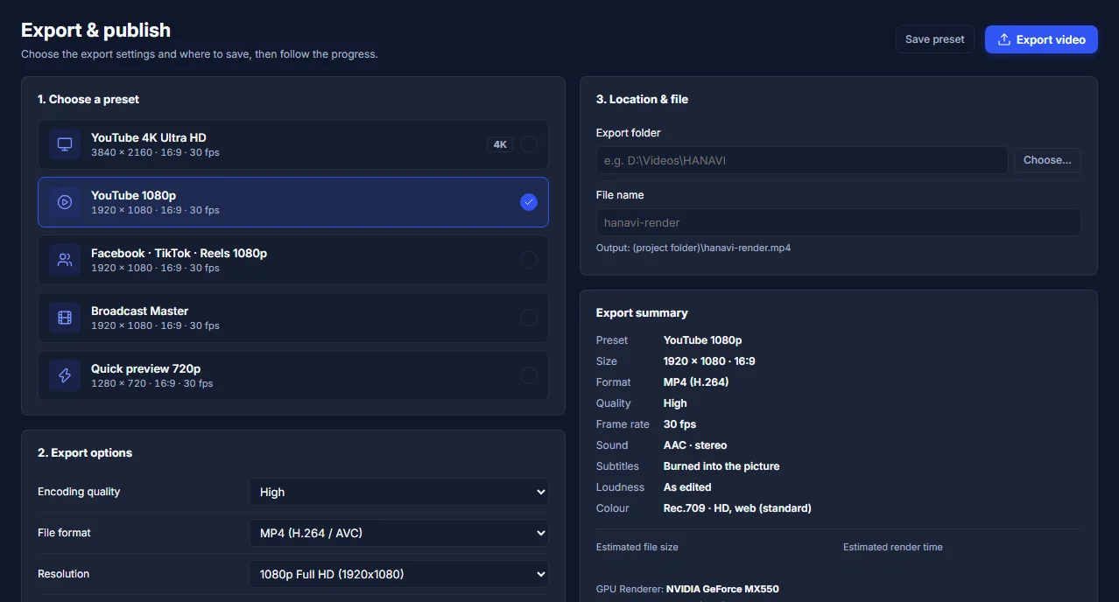
Task: Click the summary Preset value YouTube 1080p
Action: point(703,340)
